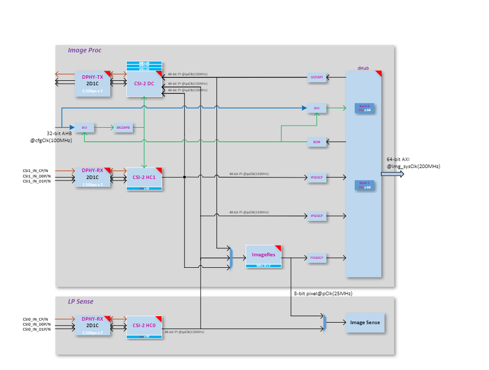Click the BCM block

click(x=317, y=142)
